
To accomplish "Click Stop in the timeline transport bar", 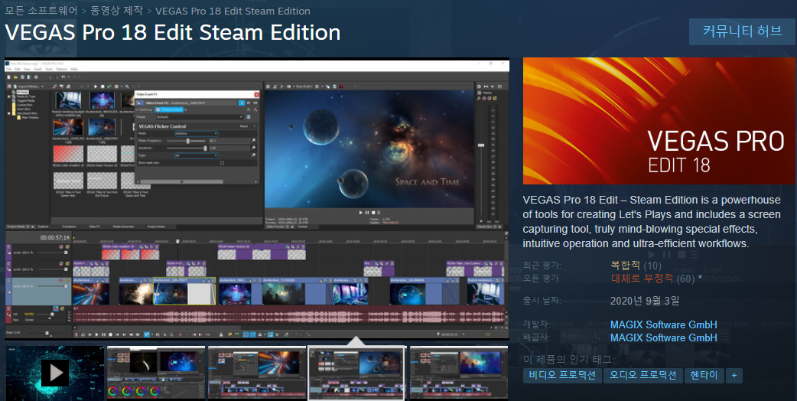I will pyautogui.click(x=110, y=334).
